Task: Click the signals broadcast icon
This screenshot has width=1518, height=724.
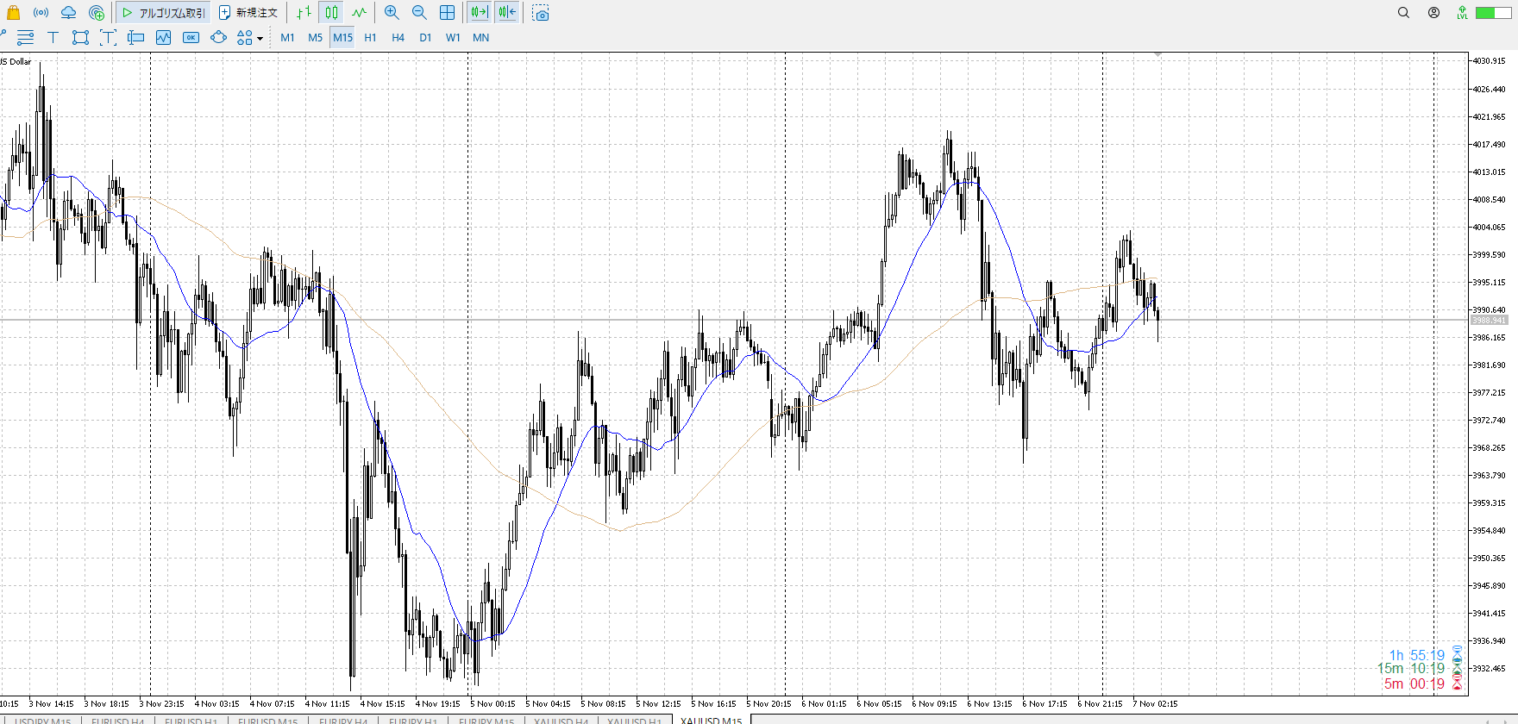Action: click(x=41, y=13)
